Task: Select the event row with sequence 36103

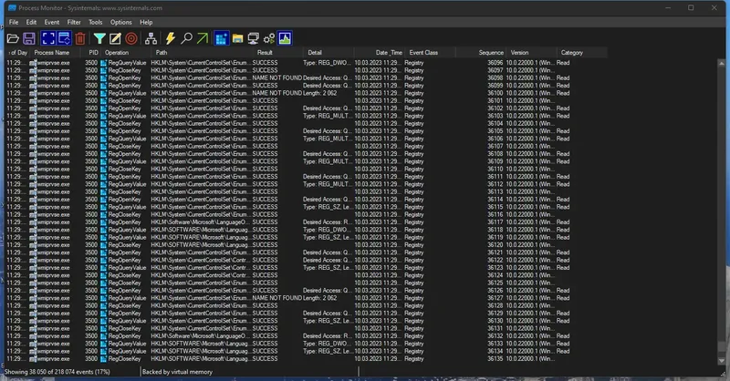Action: [307, 116]
